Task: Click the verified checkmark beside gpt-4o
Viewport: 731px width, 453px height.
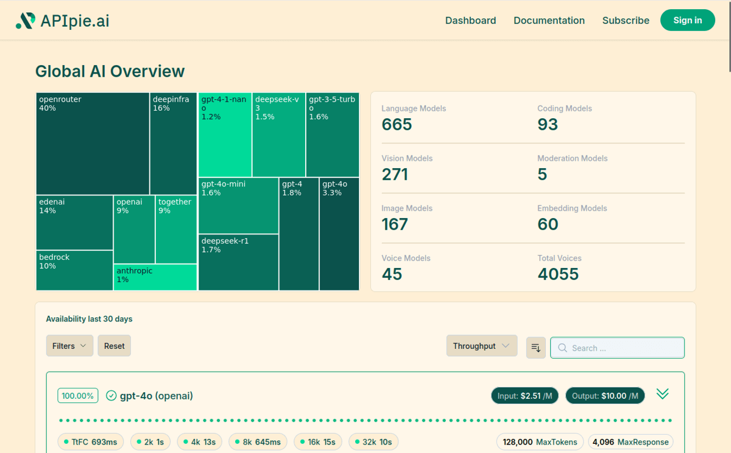Action: coord(111,395)
